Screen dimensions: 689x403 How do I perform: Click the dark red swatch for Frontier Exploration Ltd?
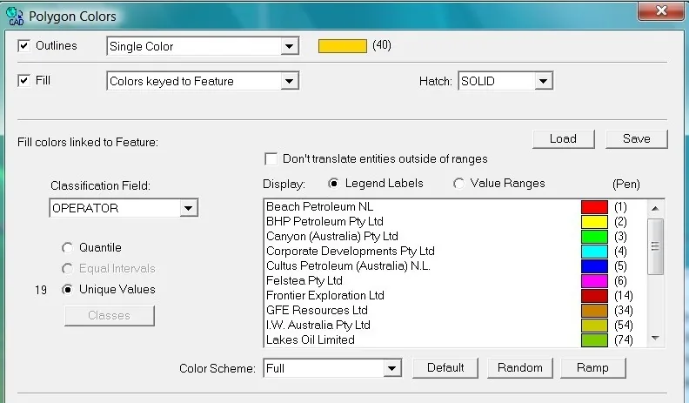[x=594, y=296]
